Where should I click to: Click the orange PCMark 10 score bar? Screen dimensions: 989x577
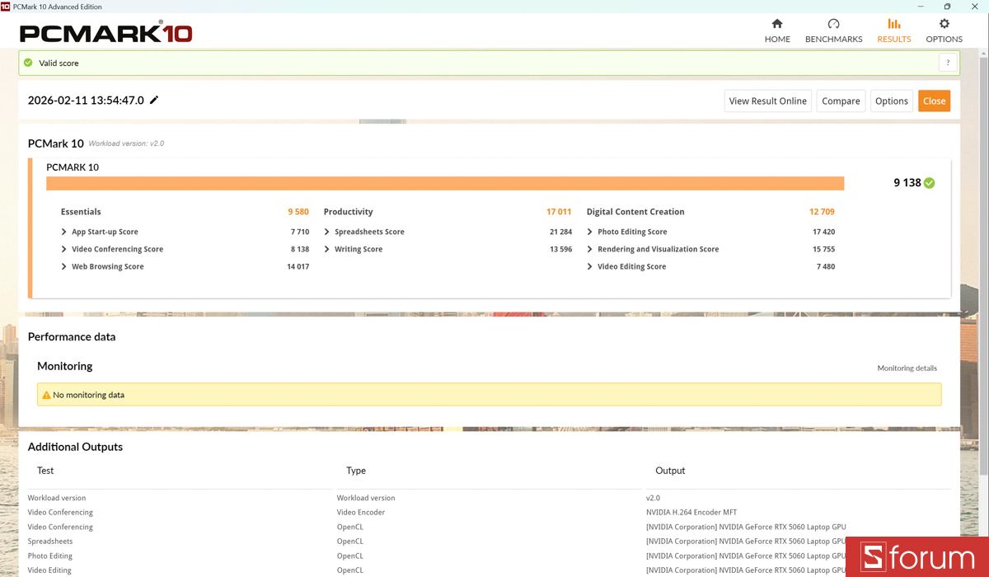[445, 183]
